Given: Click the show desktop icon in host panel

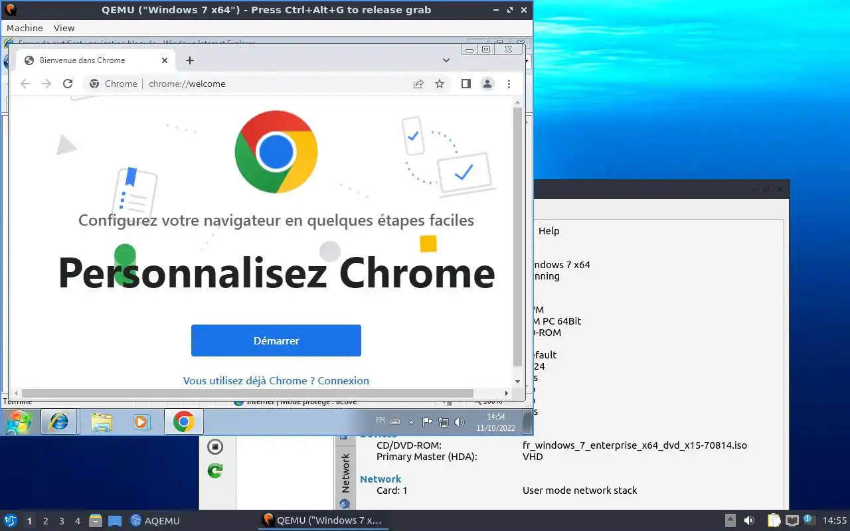Looking at the screenshot, I should tap(115, 520).
